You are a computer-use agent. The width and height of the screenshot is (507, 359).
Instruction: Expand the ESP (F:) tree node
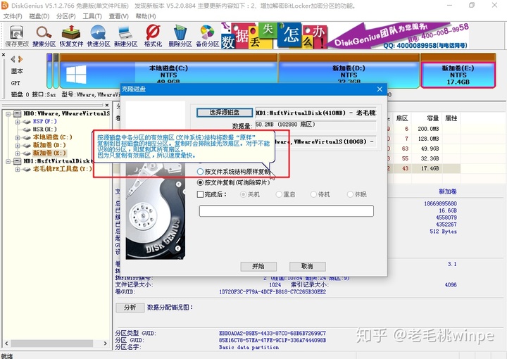pyautogui.click(x=18, y=122)
